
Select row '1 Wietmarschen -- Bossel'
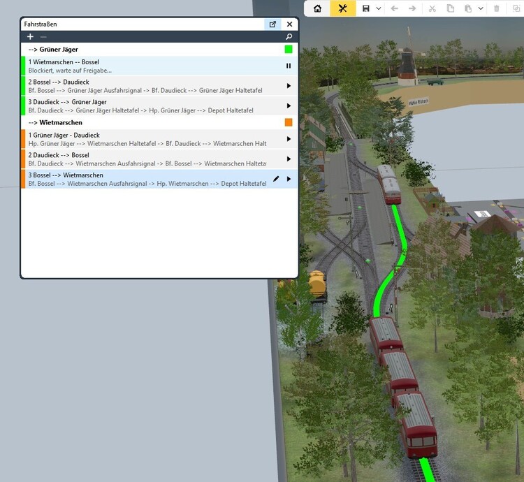[159, 66]
